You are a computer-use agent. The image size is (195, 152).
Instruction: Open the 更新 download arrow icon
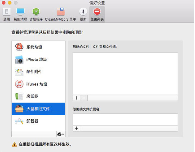83,12
